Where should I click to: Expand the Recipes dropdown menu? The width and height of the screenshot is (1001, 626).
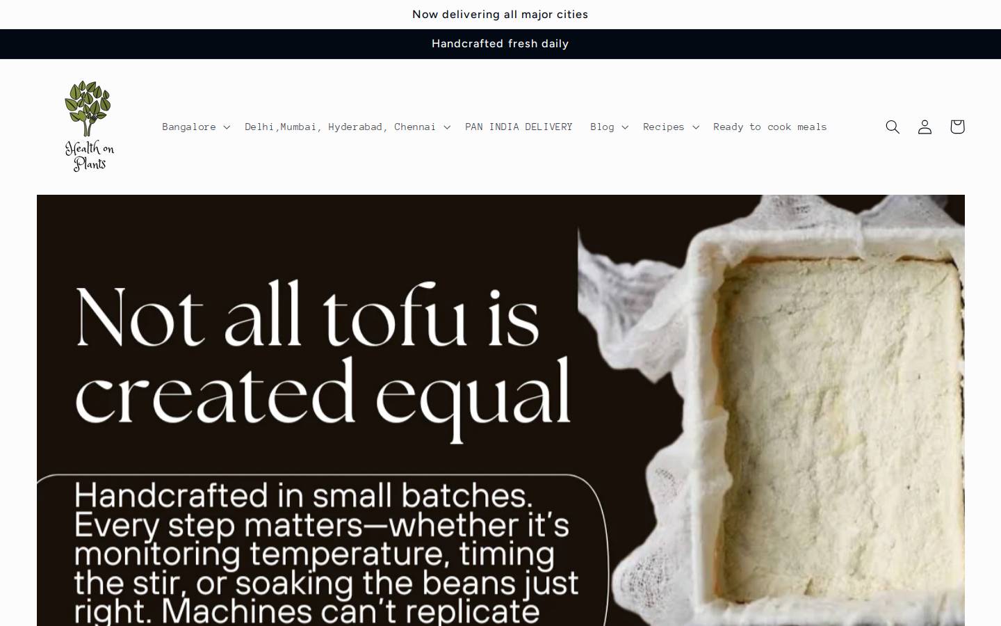coord(671,127)
